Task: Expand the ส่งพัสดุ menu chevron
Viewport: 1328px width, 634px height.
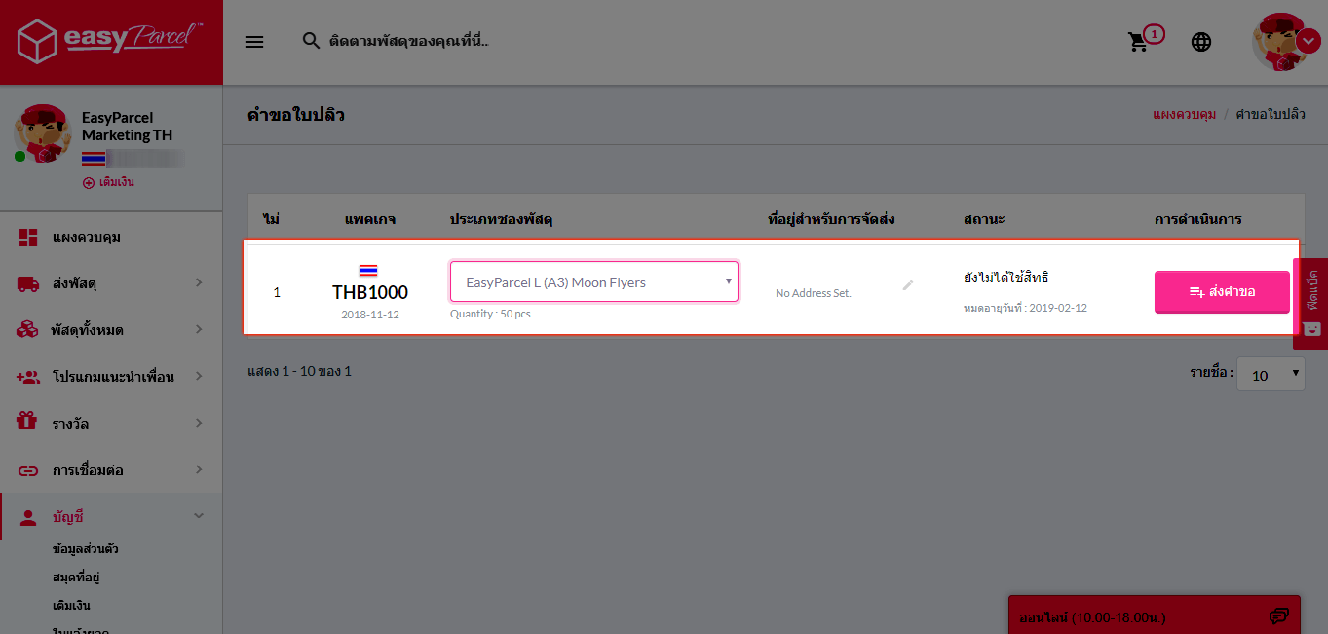Action: point(199,282)
